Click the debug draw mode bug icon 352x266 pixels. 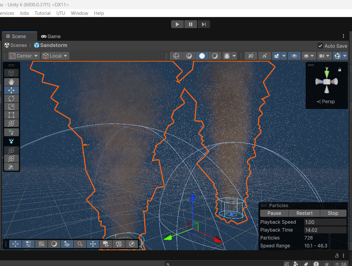[x=227, y=56]
